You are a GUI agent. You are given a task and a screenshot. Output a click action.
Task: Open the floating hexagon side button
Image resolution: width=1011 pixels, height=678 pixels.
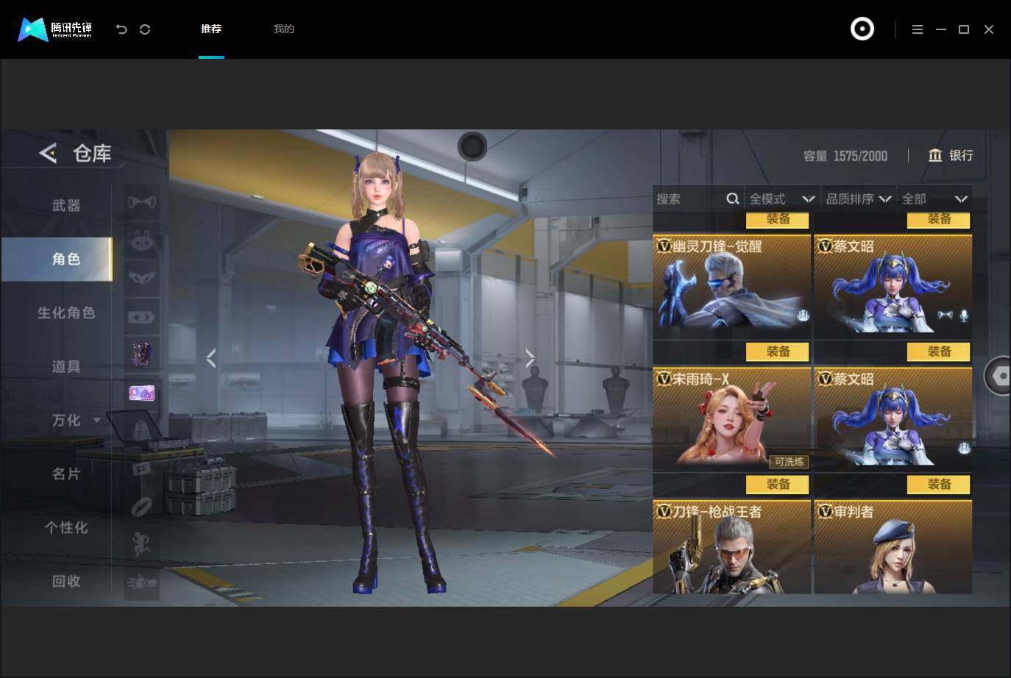point(998,376)
